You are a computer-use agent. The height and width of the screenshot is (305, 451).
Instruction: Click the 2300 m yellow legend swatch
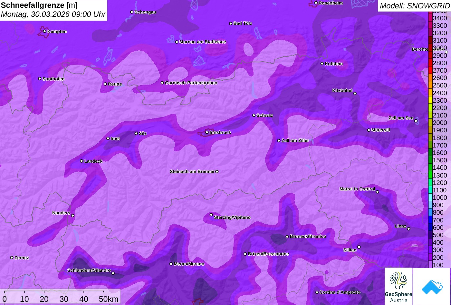[x=430, y=100]
